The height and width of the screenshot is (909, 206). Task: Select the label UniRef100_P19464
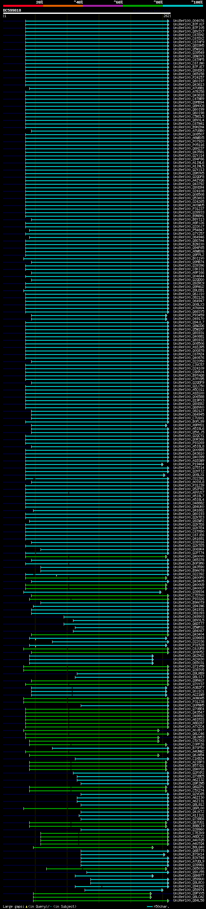click(x=189, y=464)
